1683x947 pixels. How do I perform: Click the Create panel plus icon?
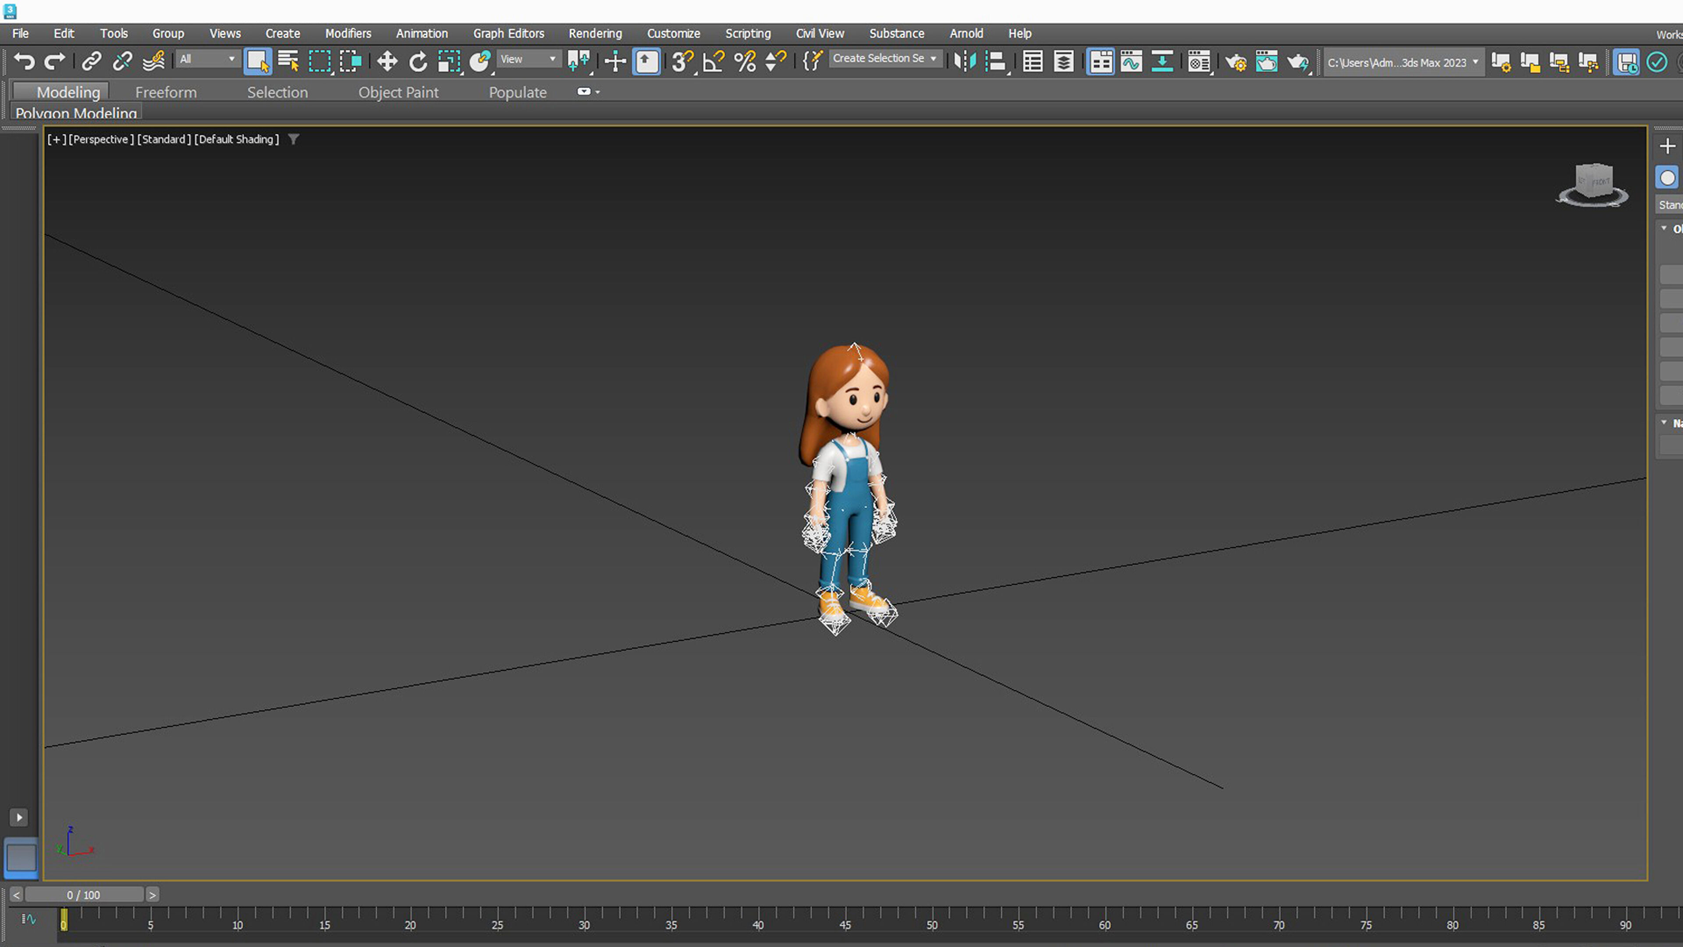point(1667,146)
